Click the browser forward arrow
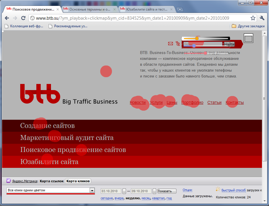Screen dimensions: 269x206 (x=15, y=18)
